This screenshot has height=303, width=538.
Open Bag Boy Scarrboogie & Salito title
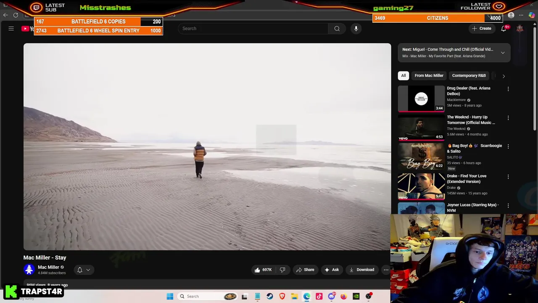click(475, 148)
